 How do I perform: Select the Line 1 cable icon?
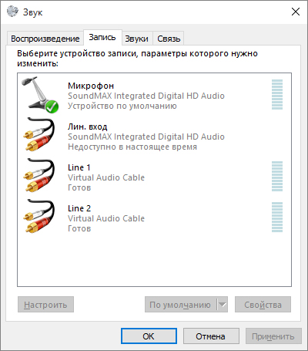[39, 175]
